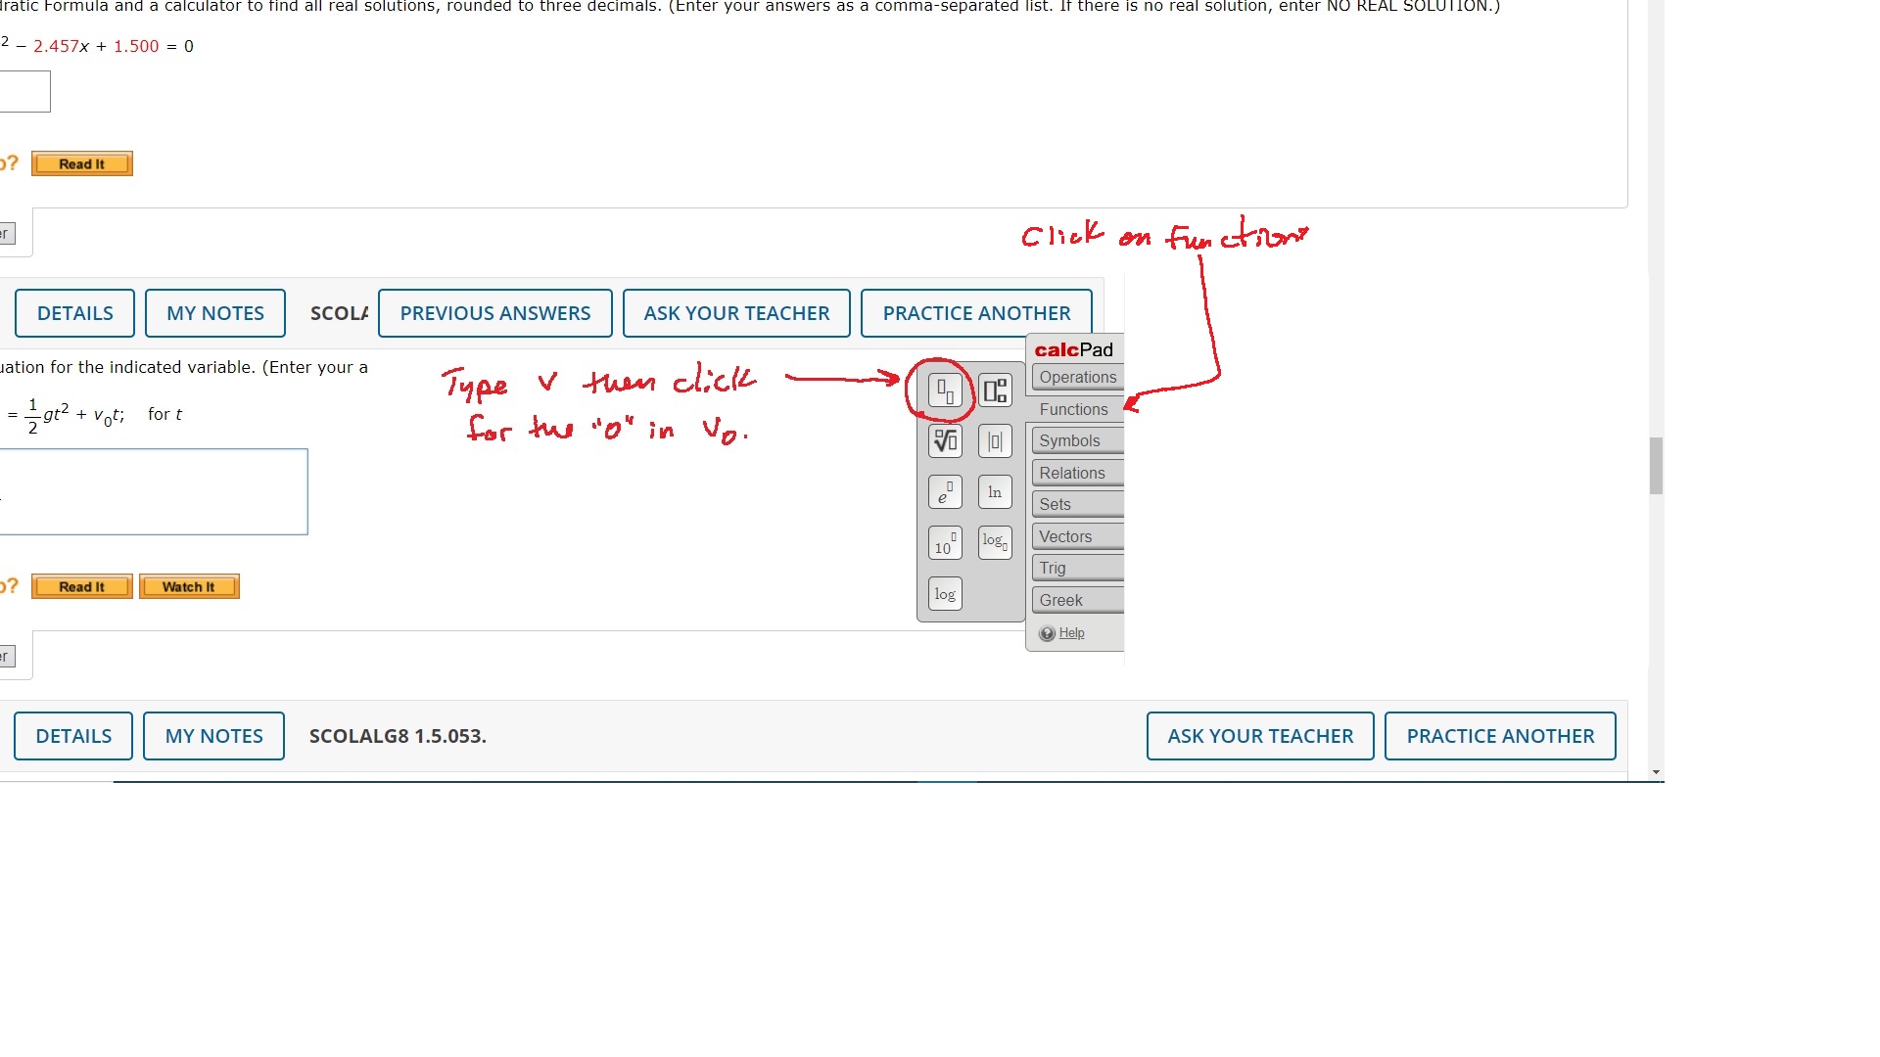
Task: Open the Operations tab in calcPad
Action: point(1077,378)
